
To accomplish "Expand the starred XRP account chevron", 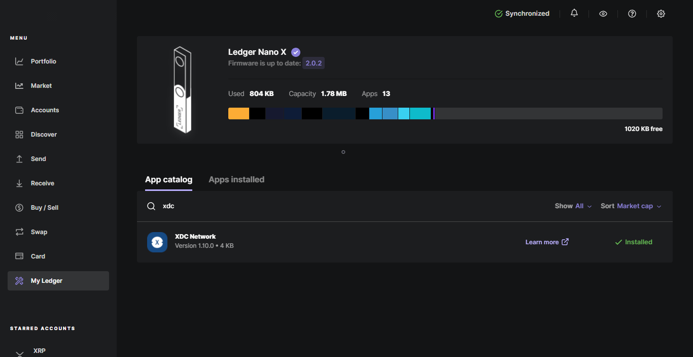I will [19, 353].
